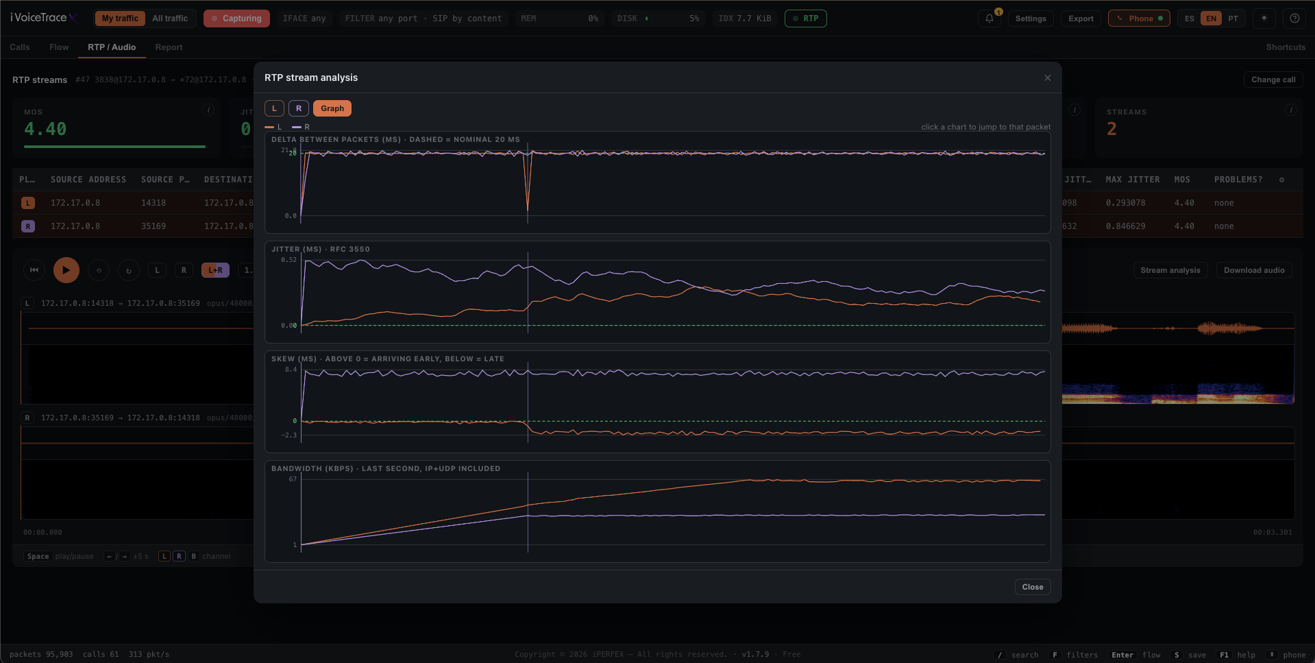
Task: Open the IFACE any selector
Action: (x=304, y=19)
